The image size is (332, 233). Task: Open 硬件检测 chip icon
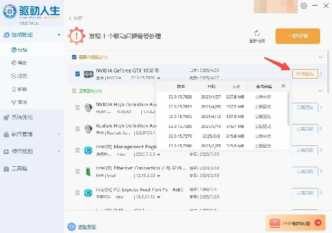pos(6,152)
